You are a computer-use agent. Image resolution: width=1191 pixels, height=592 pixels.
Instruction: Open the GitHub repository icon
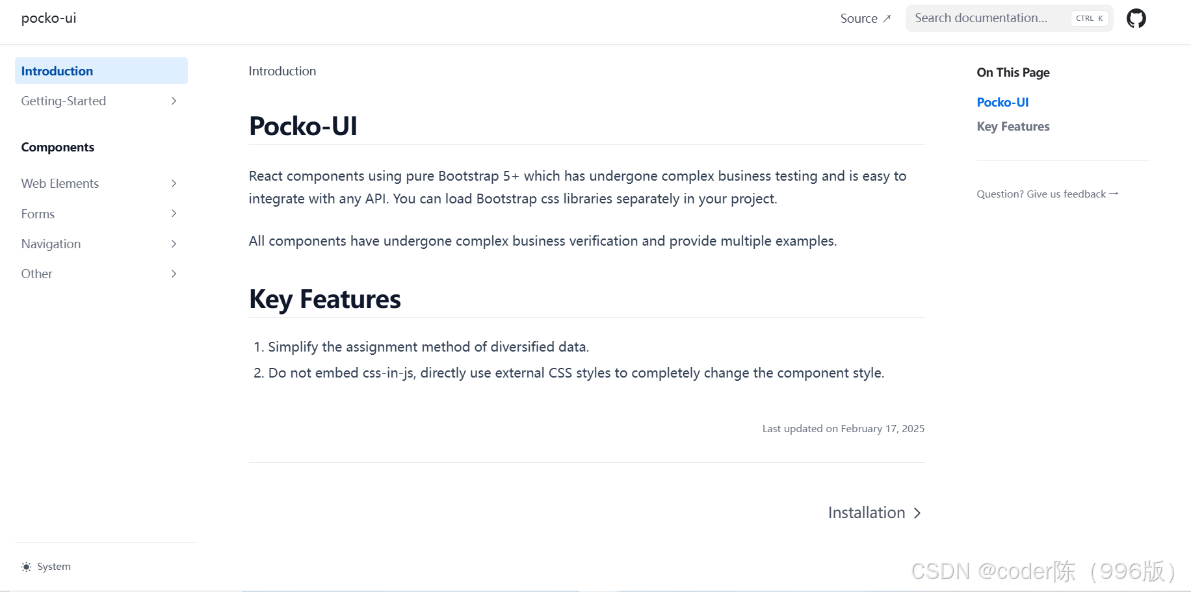coord(1136,18)
